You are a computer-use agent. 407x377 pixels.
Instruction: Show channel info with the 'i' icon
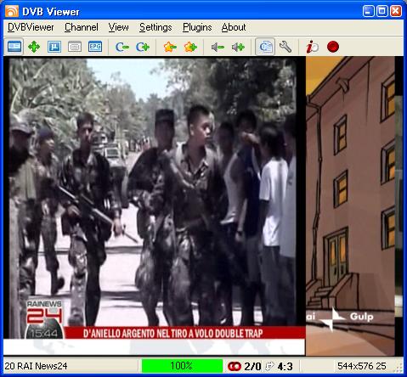click(313, 47)
